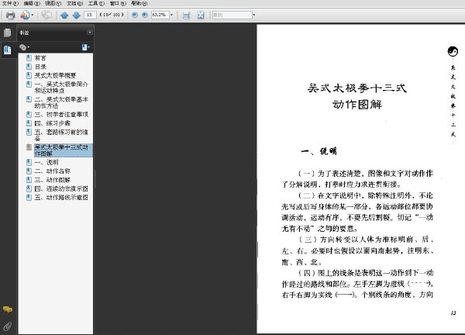Open the dropdown arrow beside the create PDF icon
The image size is (465, 335).
point(33,15)
